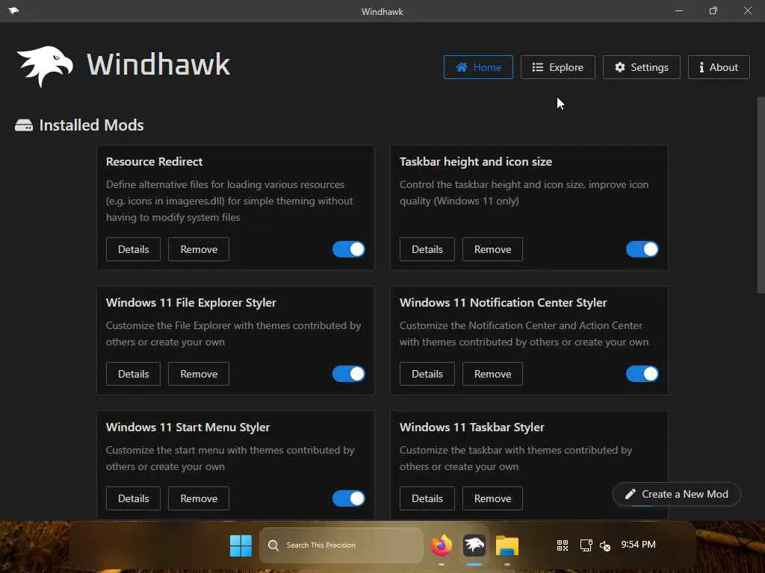Remove Taskbar height and icon size mod
The image size is (765, 573).
pyautogui.click(x=492, y=249)
